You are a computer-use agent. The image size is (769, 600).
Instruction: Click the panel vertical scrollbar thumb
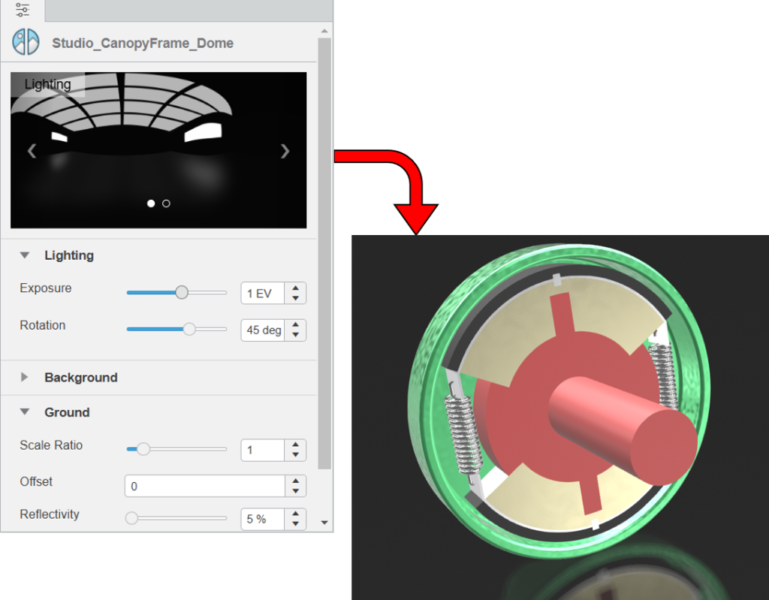click(x=324, y=253)
